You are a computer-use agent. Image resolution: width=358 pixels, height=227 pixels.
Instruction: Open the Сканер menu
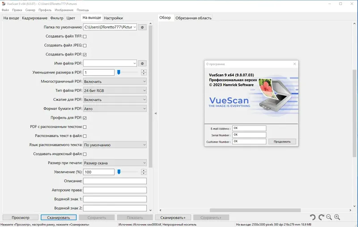[30, 10]
